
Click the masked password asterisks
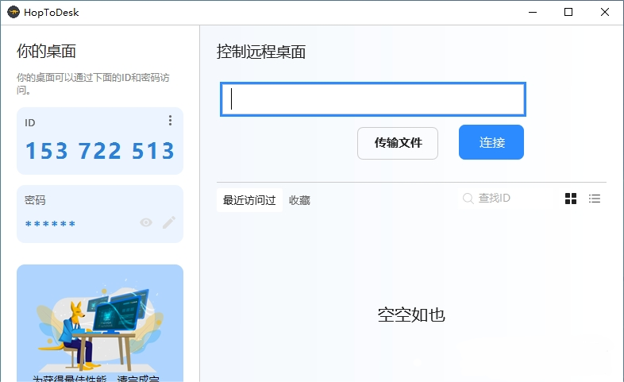click(51, 225)
